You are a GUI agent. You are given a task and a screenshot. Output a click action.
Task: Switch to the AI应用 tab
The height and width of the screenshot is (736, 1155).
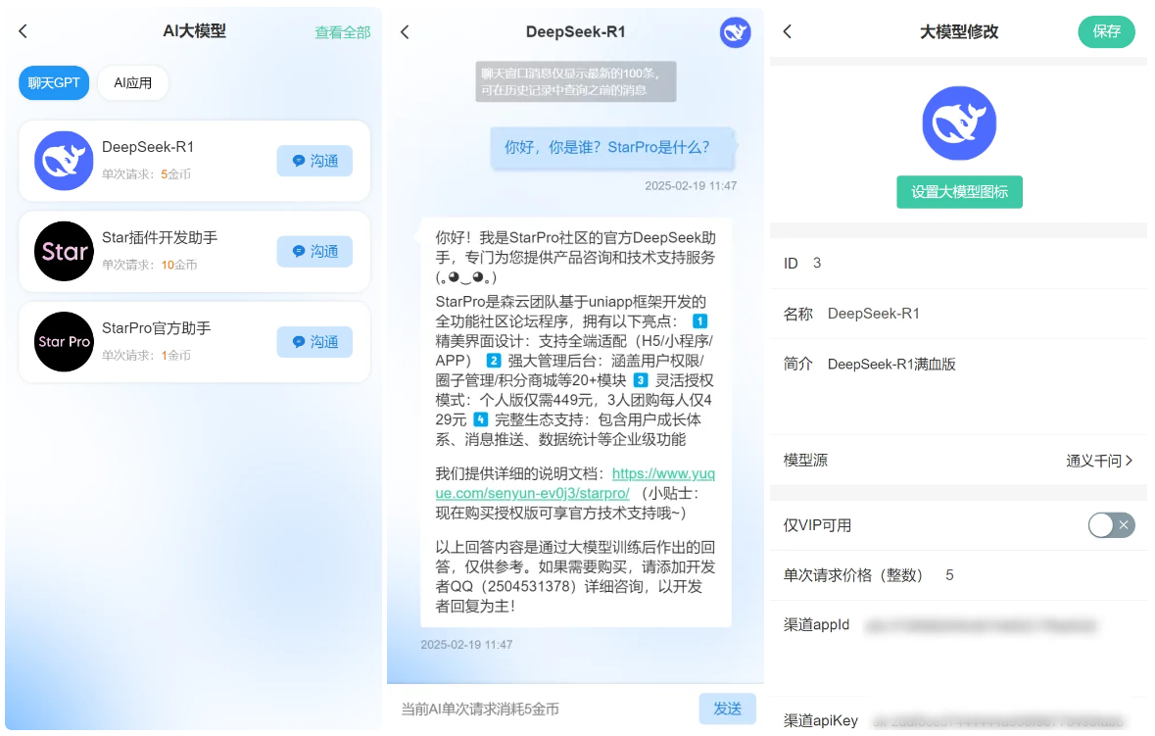point(132,82)
